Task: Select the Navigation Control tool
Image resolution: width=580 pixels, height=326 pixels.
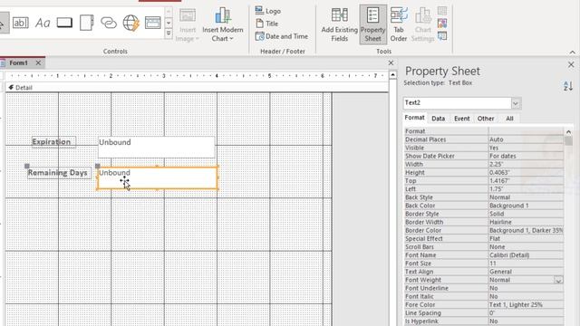Action: [x=153, y=23]
